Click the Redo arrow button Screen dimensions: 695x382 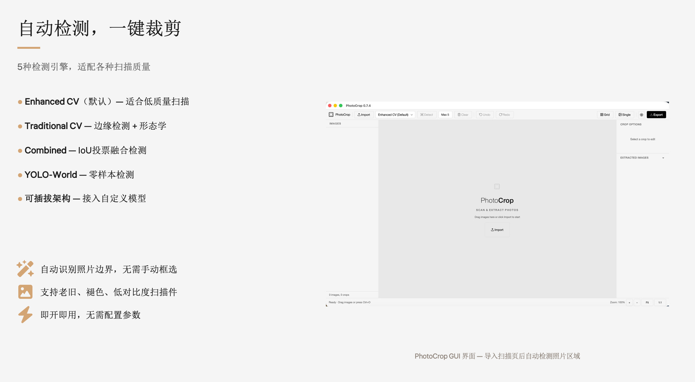pyautogui.click(x=504, y=115)
